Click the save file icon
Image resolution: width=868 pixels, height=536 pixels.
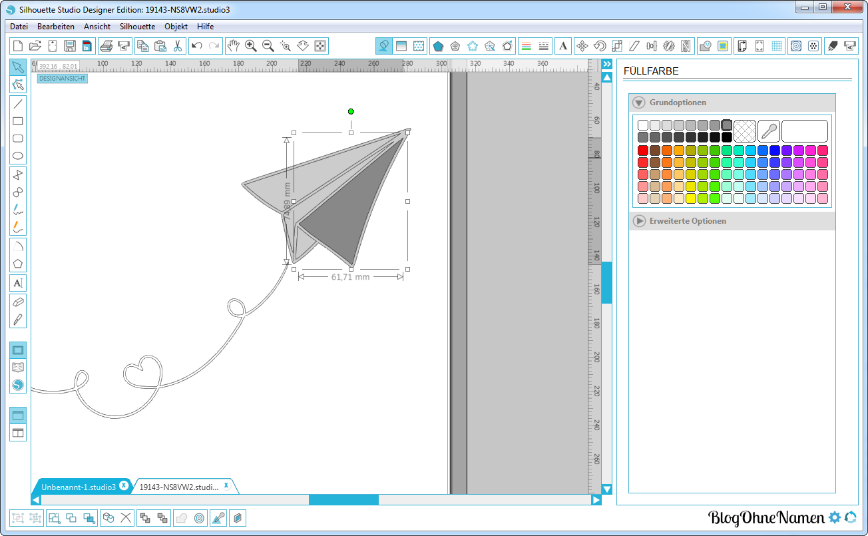(70, 46)
